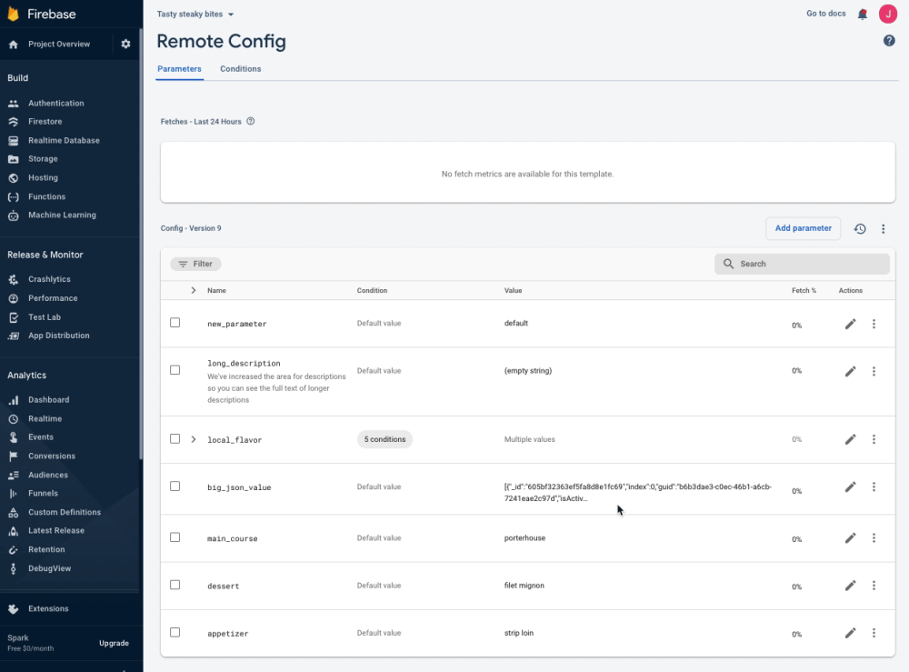Screen dimensions: 909x672
Task: Open the help question mark icon
Action: [889, 41]
